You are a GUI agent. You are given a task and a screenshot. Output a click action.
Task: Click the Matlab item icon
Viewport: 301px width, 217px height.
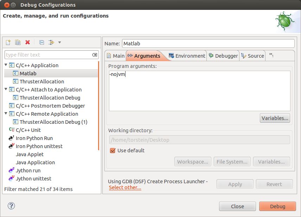pyautogui.click(x=15, y=74)
